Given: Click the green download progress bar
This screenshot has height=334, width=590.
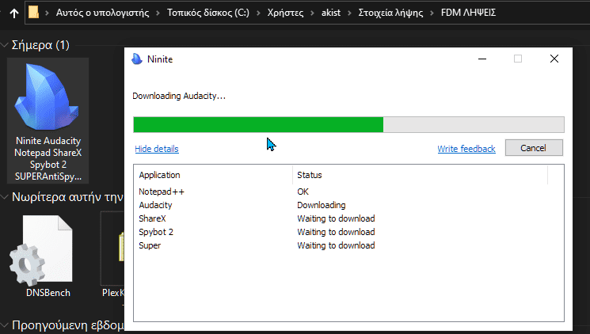Looking at the screenshot, I should (x=348, y=124).
